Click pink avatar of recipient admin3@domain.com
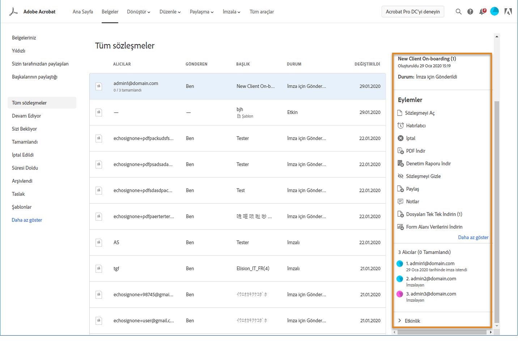The height and width of the screenshot is (345, 518). point(400,294)
